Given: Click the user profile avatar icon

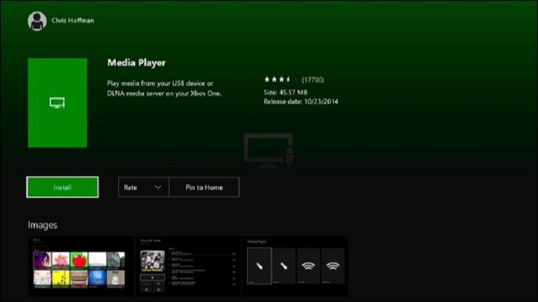Looking at the screenshot, I should point(36,21).
